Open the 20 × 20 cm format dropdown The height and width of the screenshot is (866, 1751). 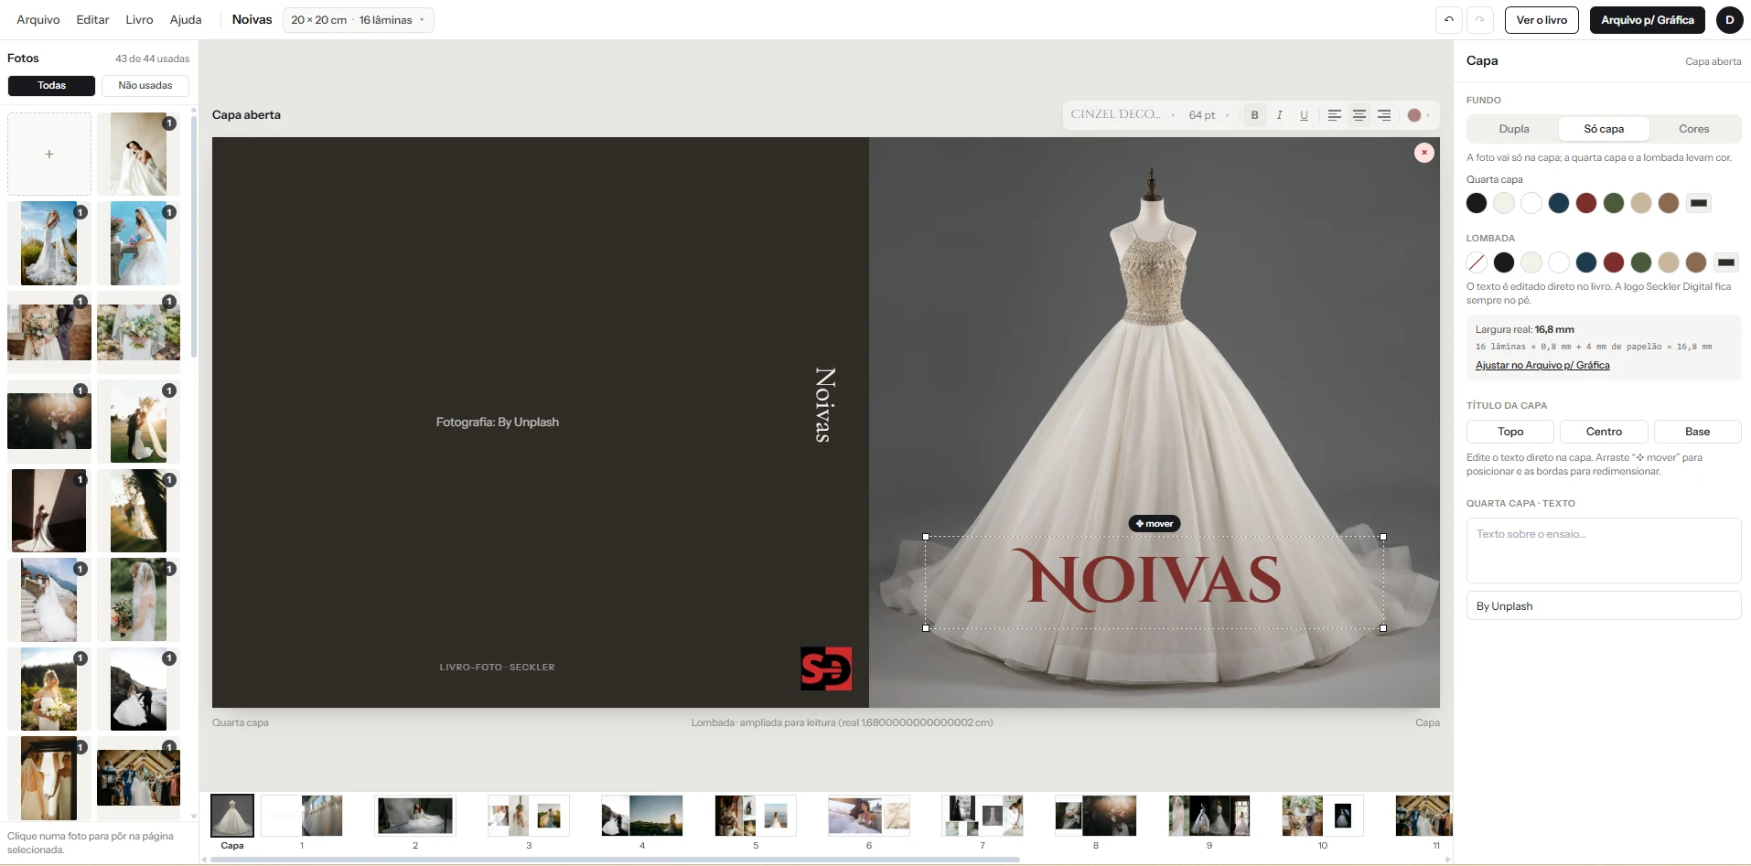click(x=359, y=20)
